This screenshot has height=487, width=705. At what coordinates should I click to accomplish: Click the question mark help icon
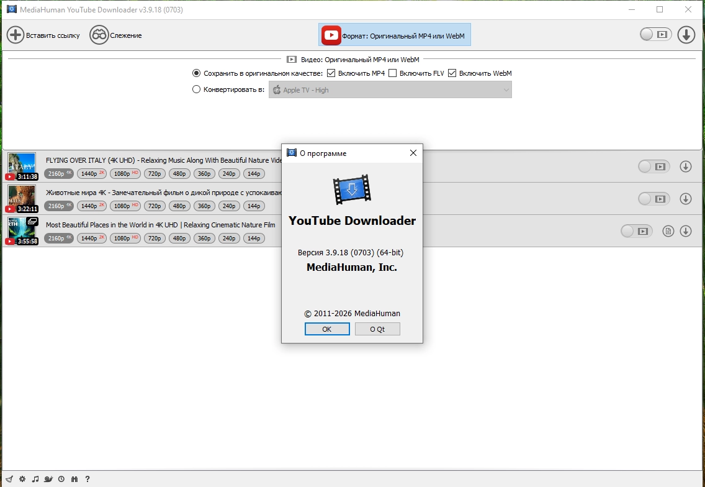[88, 479]
